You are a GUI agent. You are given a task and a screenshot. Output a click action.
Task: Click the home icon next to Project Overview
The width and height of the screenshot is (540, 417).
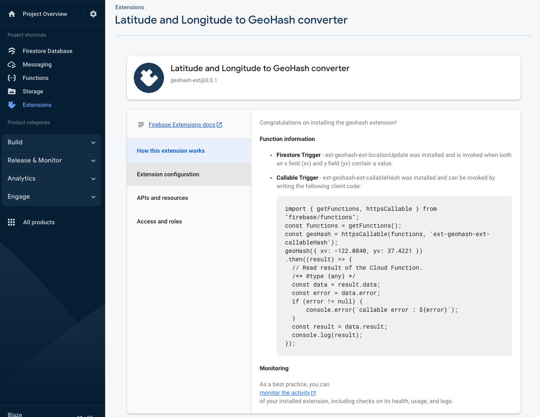pyautogui.click(x=12, y=13)
